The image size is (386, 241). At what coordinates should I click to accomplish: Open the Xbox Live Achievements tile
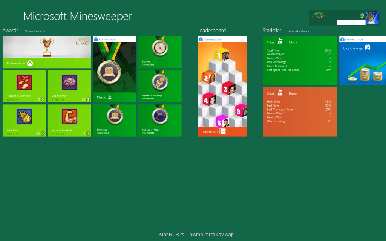(x=47, y=52)
